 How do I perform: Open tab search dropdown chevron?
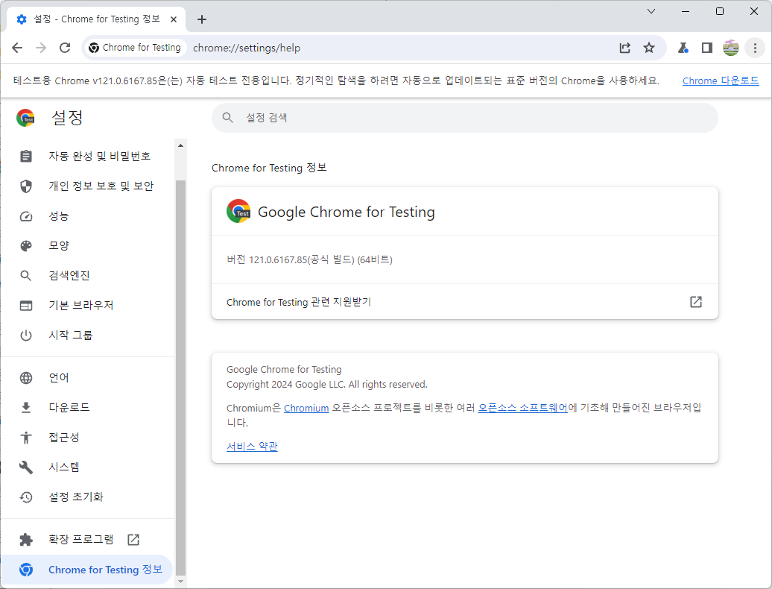[651, 11]
